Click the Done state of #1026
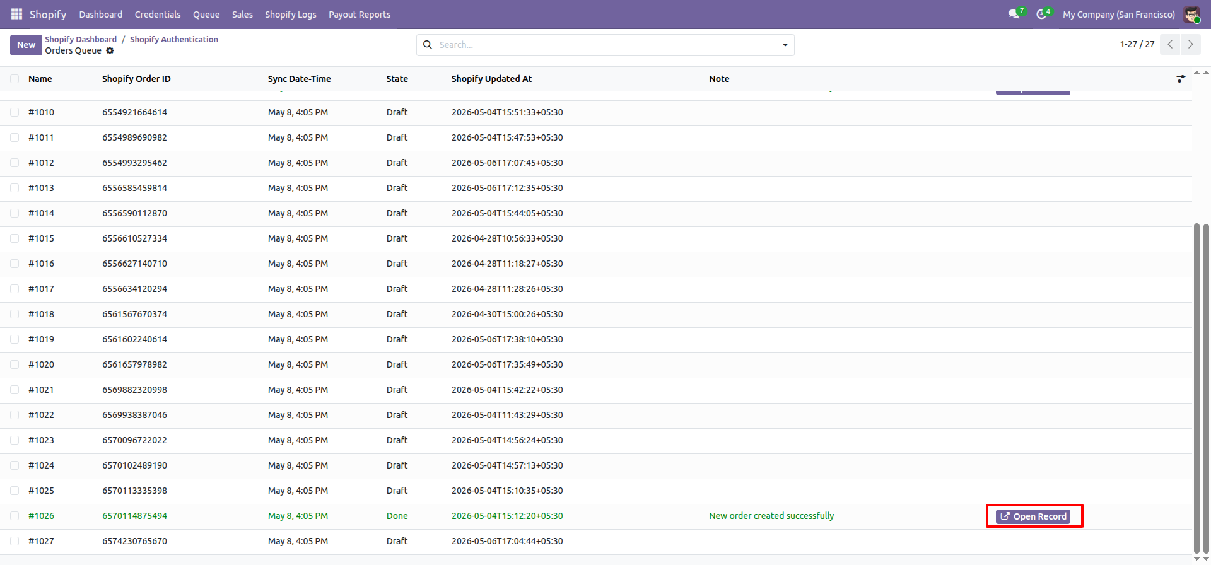The width and height of the screenshot is (1211, 565). 397,516
